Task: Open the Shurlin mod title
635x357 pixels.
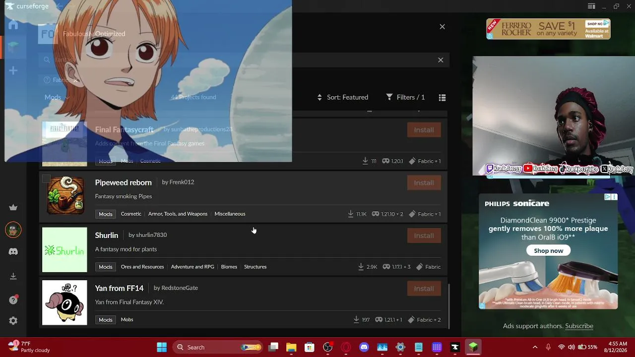Action: tap(107, 235)
